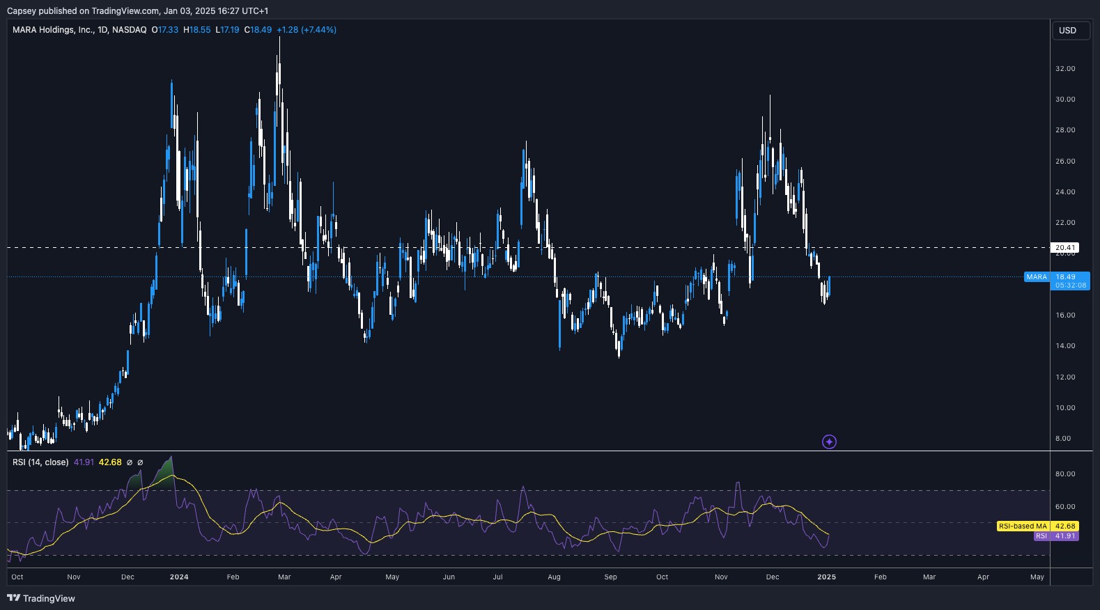Click the 10.00 price axis label
1100x610 pixels.
coord(1065,408)
